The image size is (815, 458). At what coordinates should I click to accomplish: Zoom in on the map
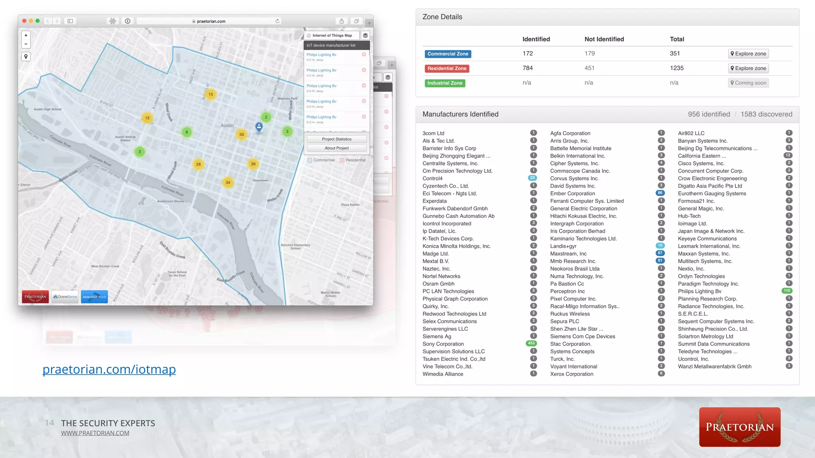(26, 35)
